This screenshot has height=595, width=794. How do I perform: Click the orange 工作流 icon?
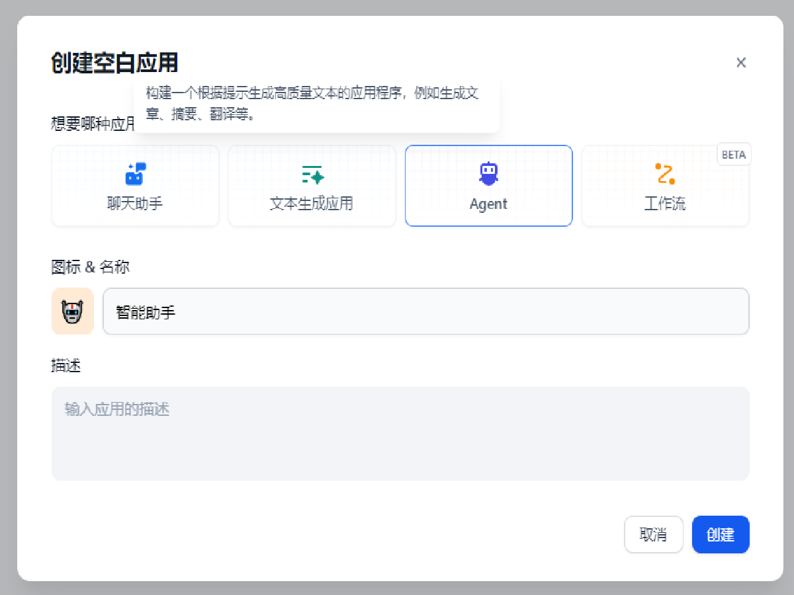coord(665,173)
